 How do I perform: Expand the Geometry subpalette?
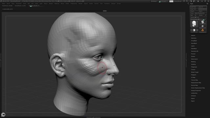click(x=194, y=38)
